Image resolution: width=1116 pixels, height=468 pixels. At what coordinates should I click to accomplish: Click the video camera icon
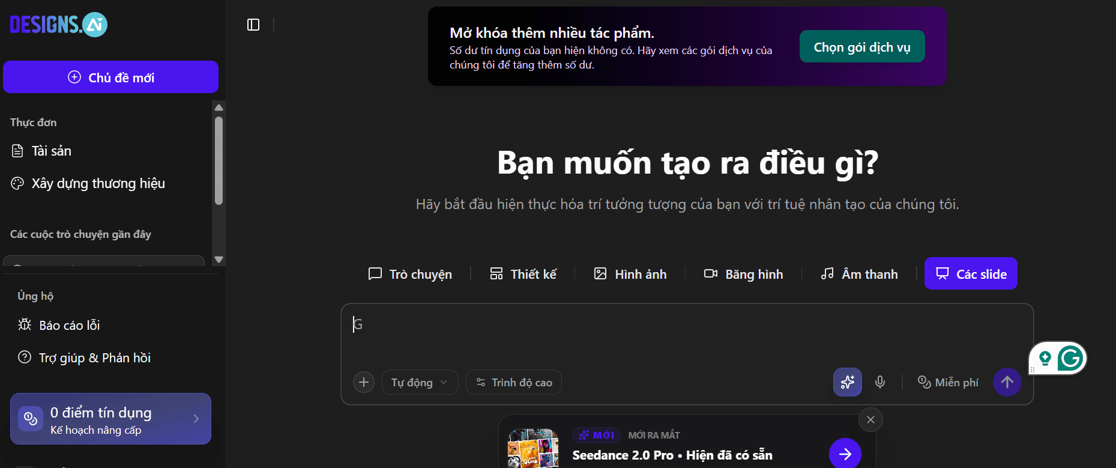(x=711, y=273)
